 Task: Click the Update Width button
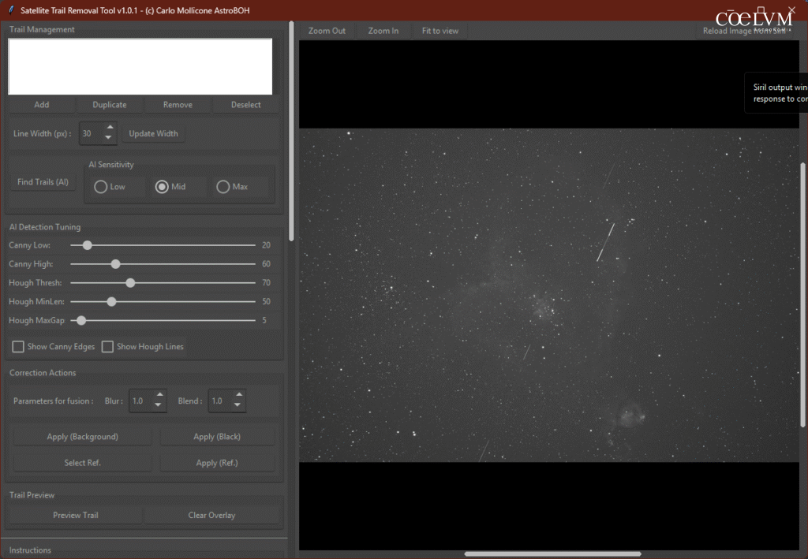(153, 134)
